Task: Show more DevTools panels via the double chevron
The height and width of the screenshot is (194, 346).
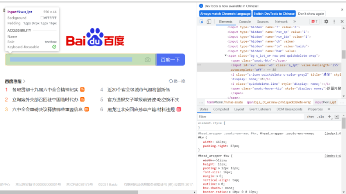Action: point(294,21)
